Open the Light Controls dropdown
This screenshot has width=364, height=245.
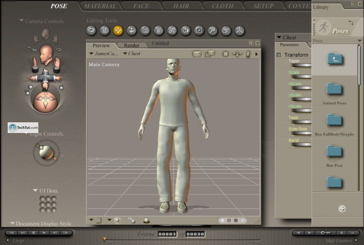click(x=26, y=133)
